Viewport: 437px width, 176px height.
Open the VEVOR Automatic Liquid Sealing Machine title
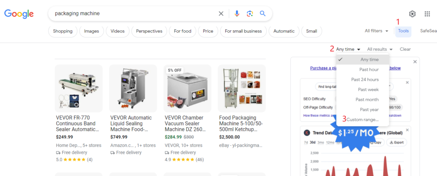tap(131, 123)
